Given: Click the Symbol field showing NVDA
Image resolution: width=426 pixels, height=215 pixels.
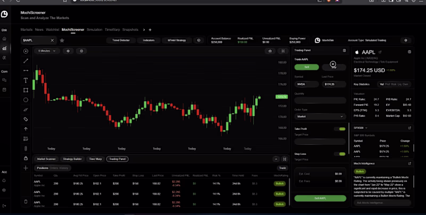Looking at the screenshot, I should (x=307, y=84).
